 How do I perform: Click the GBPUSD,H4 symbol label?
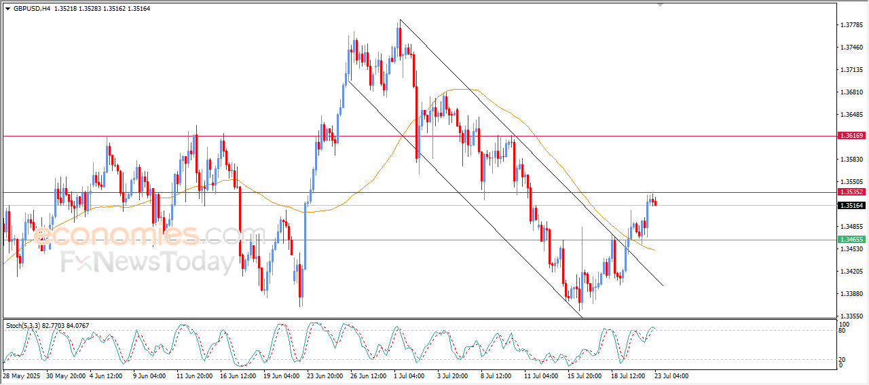pos(32,9)
